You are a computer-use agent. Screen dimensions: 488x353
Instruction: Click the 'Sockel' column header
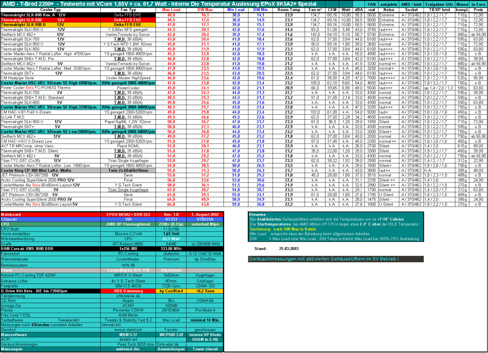pyautogui.click(x=411, y=10)
